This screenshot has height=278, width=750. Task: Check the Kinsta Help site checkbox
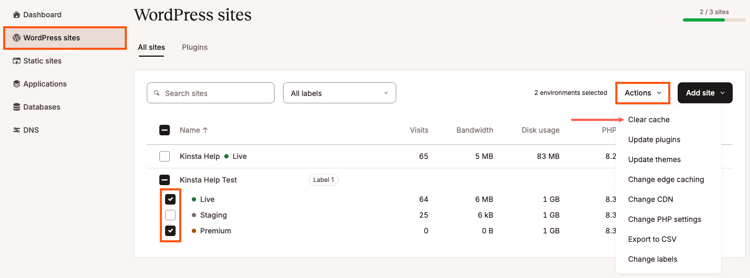tap(165, 156)
